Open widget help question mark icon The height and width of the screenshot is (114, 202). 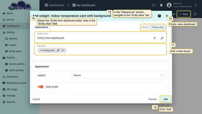[159, 16]
